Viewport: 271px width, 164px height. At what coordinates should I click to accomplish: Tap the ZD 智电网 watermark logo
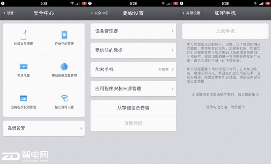click(x=25, y=156)
